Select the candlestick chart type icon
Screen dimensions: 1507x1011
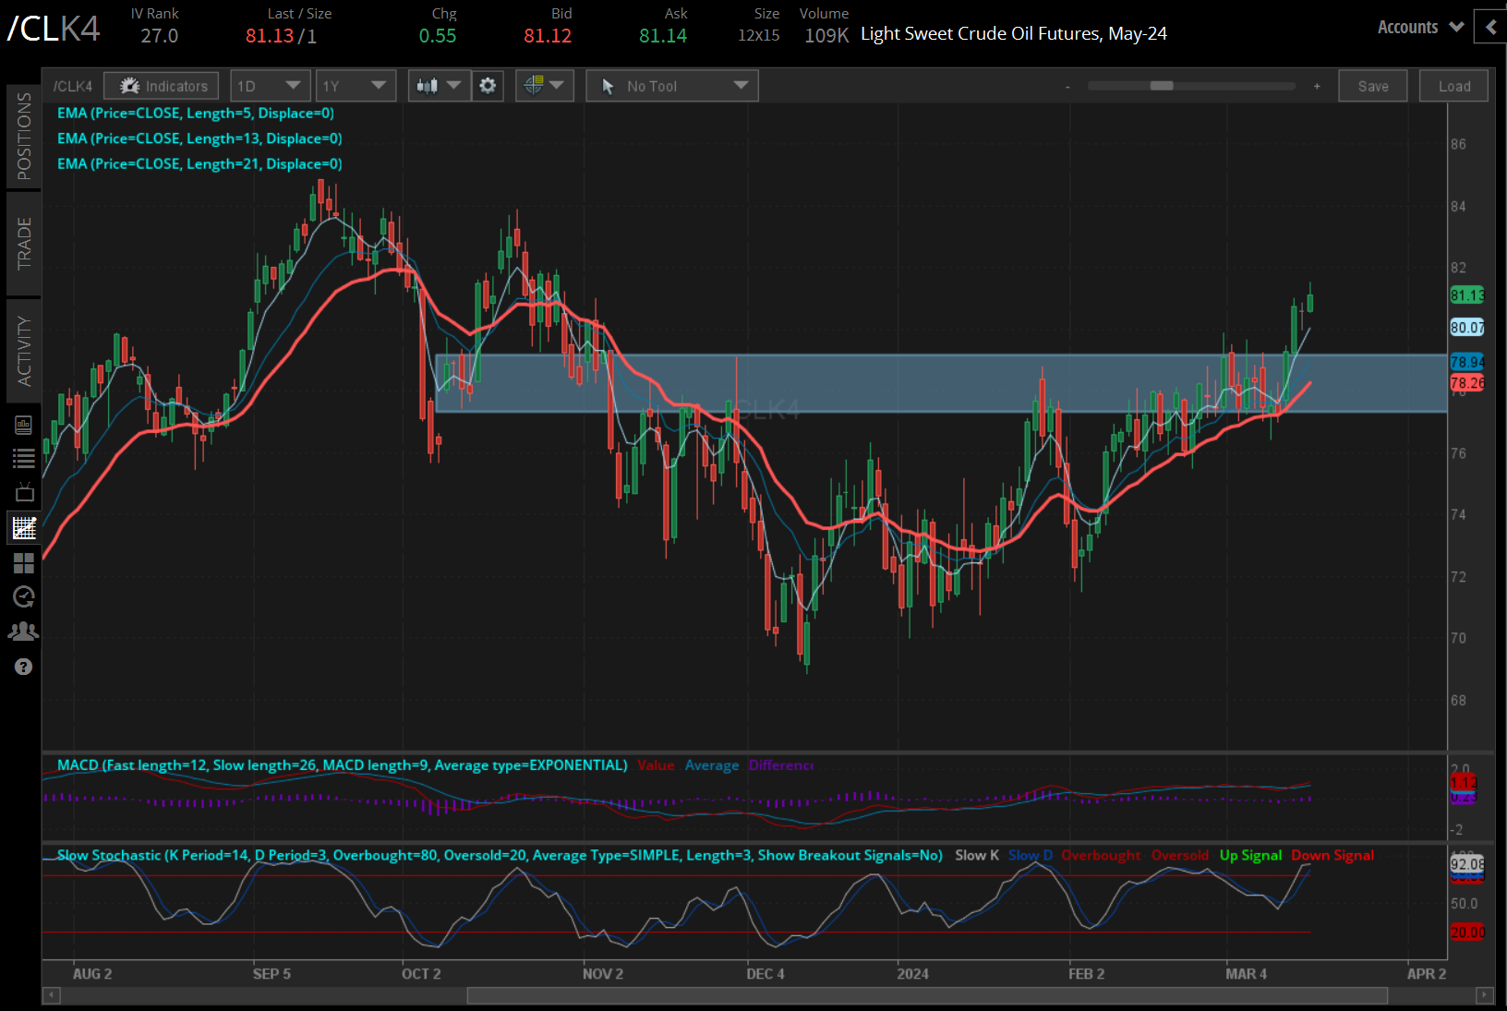[x=430, y=85]
